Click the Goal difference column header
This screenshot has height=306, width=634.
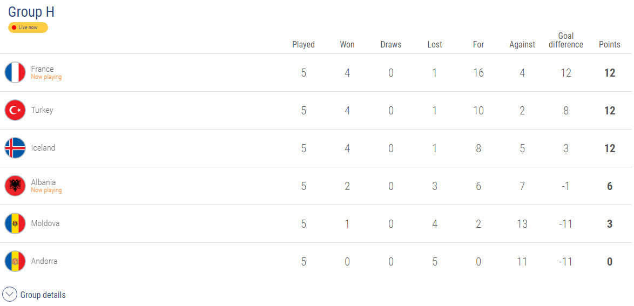coord(565,40)
